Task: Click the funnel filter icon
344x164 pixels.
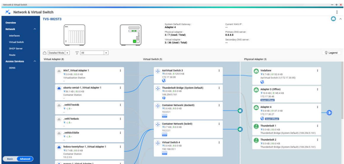Action: 77,53
